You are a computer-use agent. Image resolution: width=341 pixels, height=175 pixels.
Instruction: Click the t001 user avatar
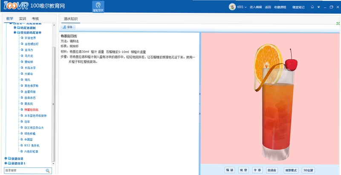click(232, 7)
